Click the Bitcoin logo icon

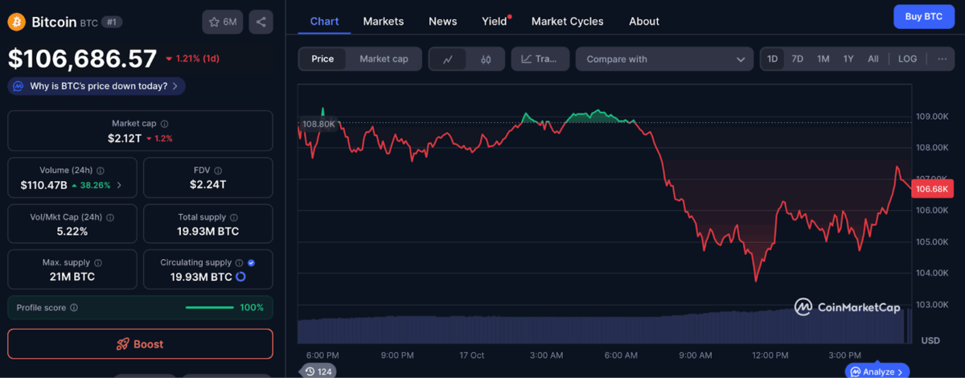point(17,22)
